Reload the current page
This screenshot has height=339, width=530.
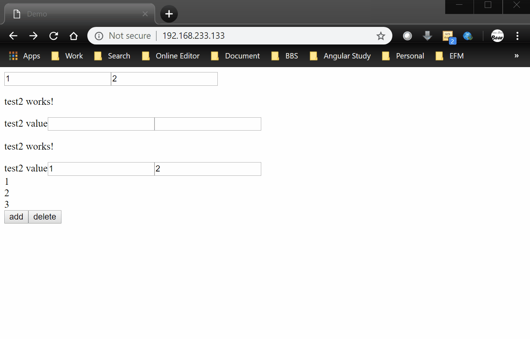pyautogui.click(x=54, y=36)
